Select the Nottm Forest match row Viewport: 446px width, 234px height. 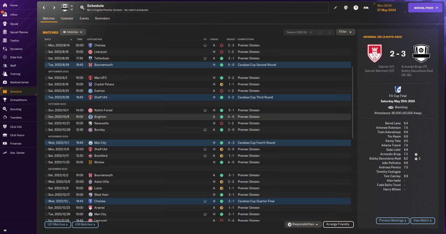click(198, 110)
